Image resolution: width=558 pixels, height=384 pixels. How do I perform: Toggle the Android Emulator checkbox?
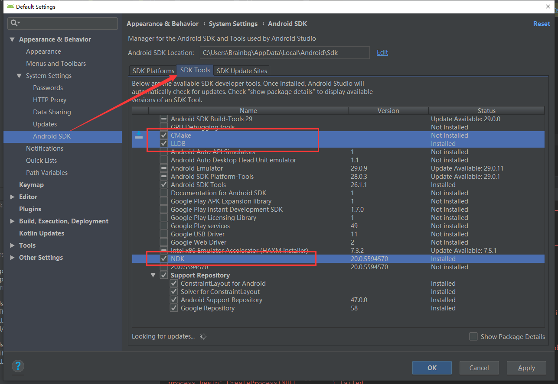point(164,168)
